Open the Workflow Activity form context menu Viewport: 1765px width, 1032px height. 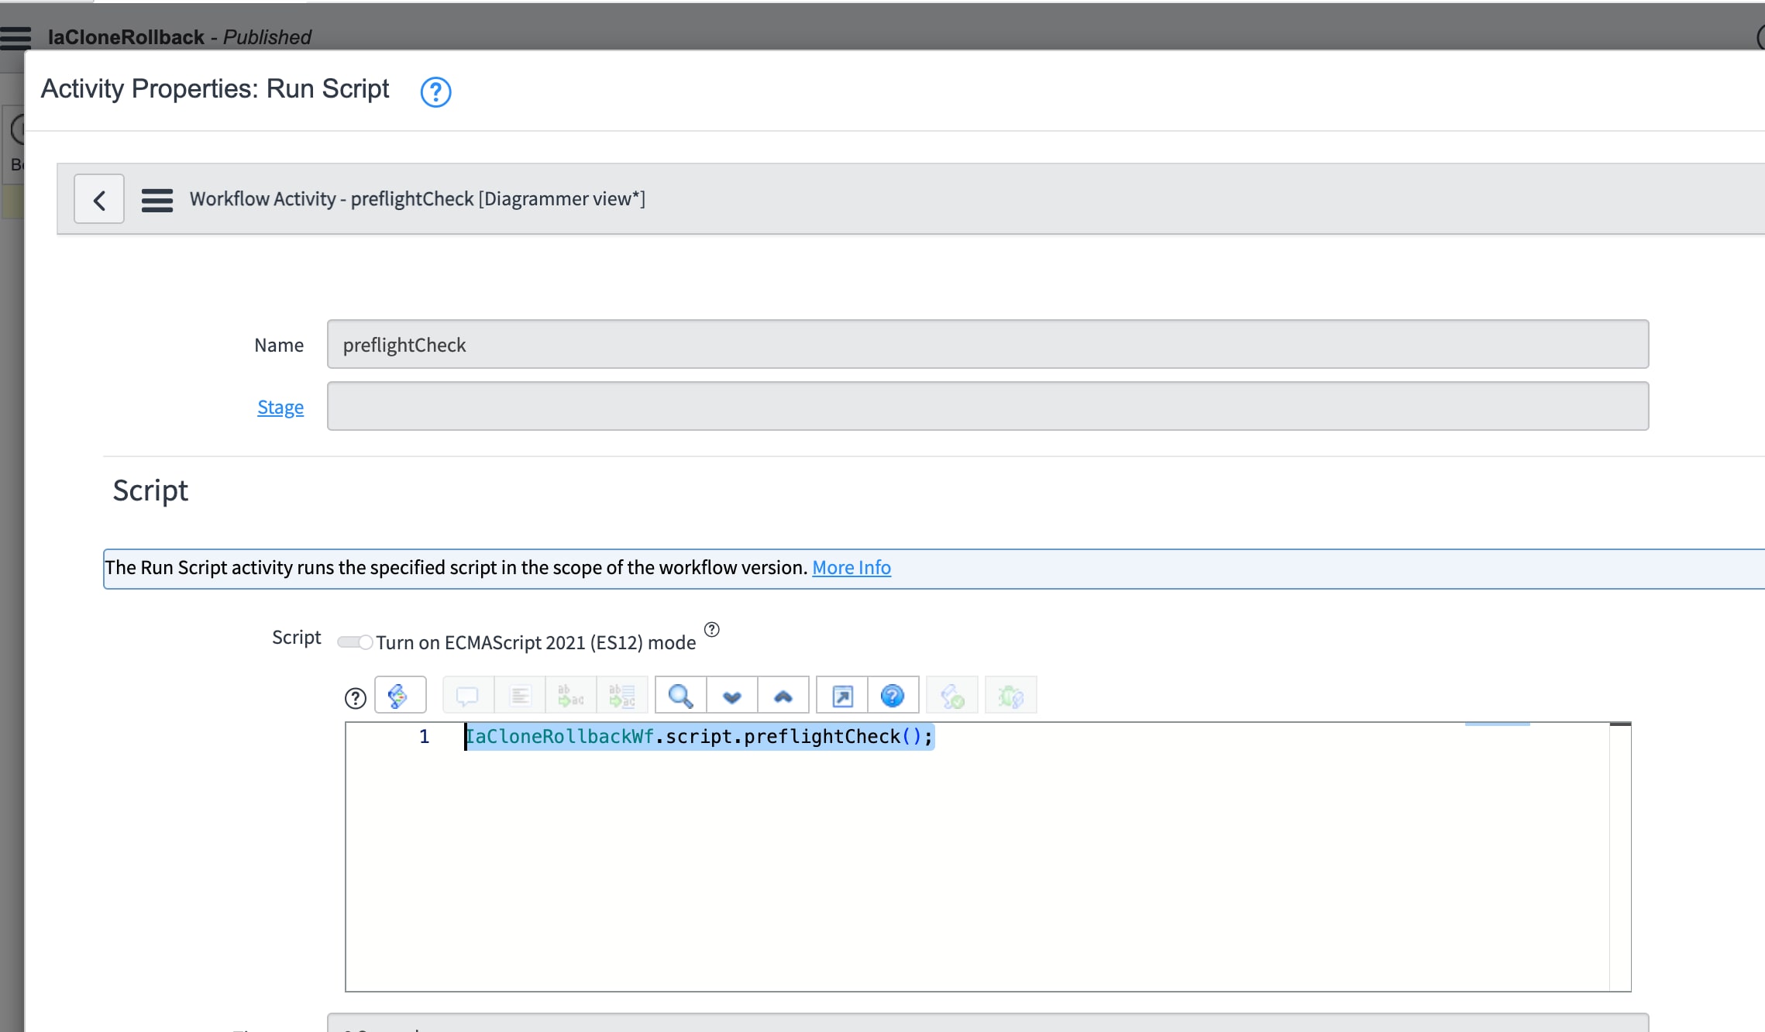coord(157,200)
